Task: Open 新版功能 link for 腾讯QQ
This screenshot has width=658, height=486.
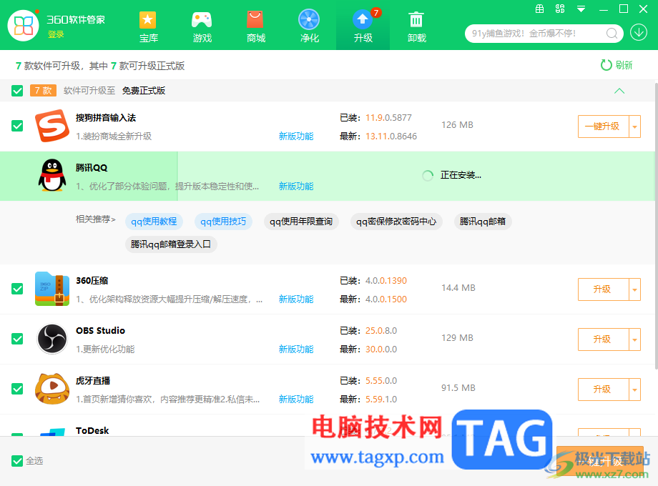Action: pyautogui.click(x=296, y=187)
